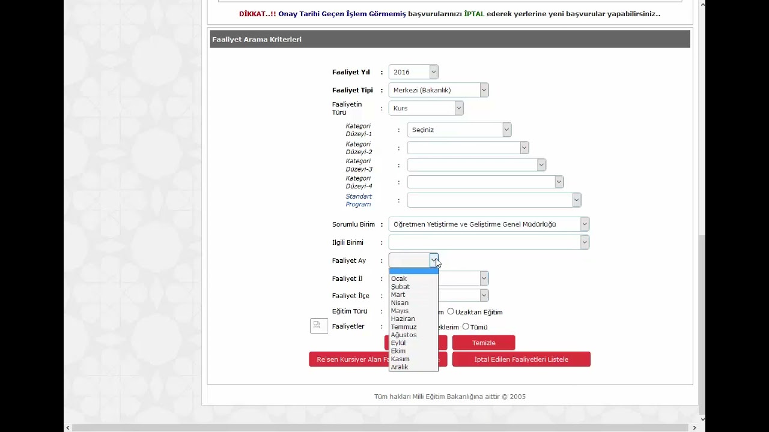
Task: Select Ocak from month list
Action: tap(413, 278)
